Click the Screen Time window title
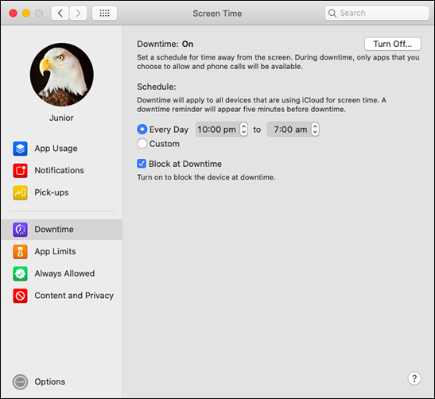 217,14
